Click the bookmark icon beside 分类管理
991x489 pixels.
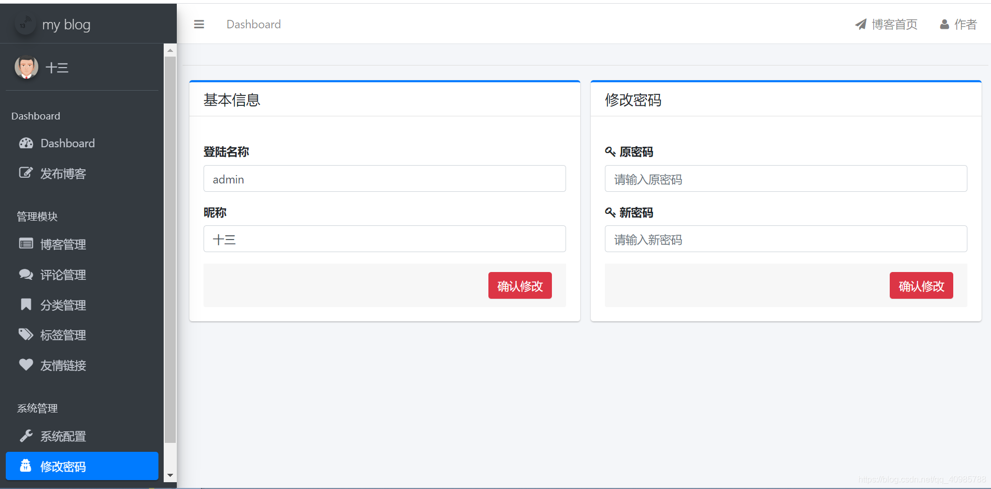[x=26, y=305]
